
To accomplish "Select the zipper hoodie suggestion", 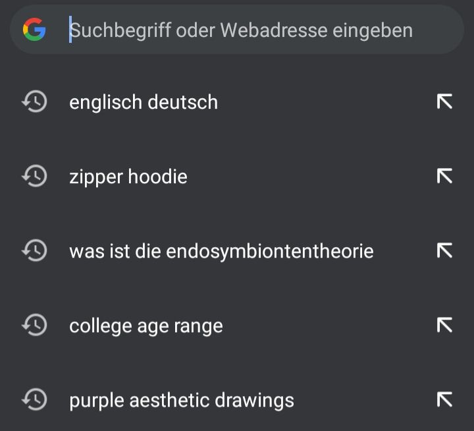I will tap(128, 177).
